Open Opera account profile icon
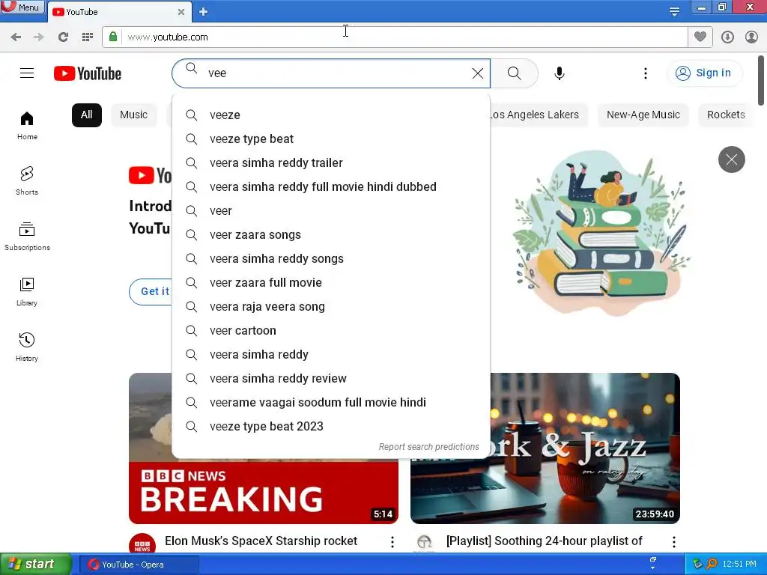This screenshot has height=575, width=767. [x=751, y=37]
